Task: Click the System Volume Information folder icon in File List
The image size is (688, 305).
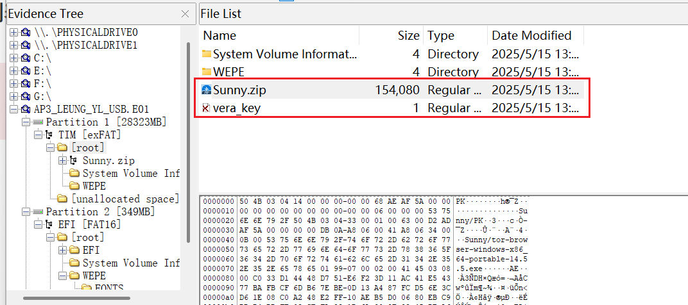Action: [x=206, y=54]
